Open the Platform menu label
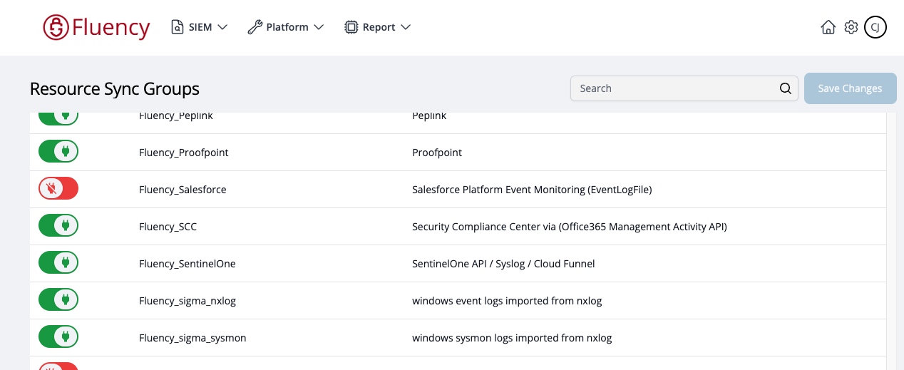904x370 pixels. click(x=287, y=27)
